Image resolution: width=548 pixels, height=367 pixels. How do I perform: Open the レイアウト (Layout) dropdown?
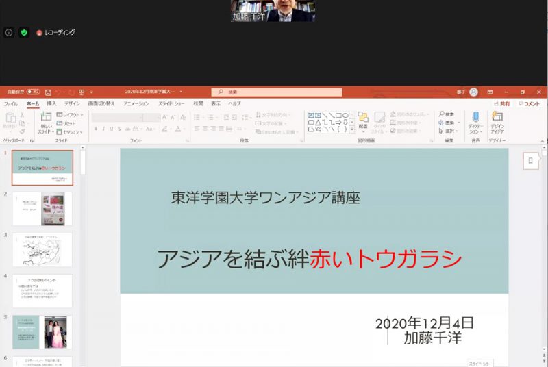(x=70, y=115)
